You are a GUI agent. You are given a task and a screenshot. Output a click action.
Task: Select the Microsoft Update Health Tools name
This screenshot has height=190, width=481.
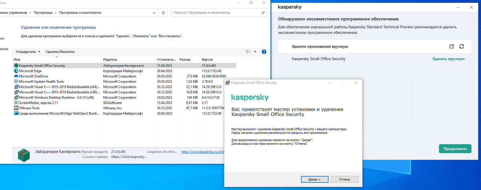pyautogui.click(x=41, y=82)
